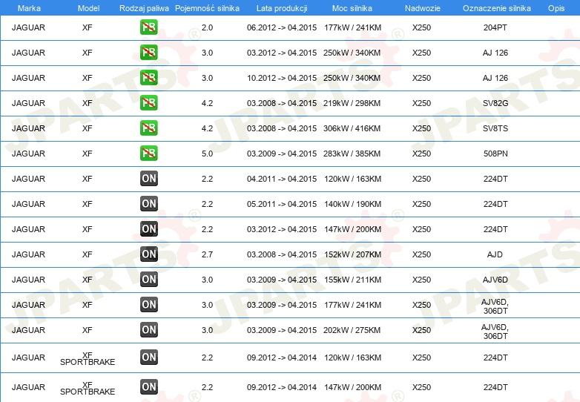Image resolution: width=580 pixels, height=402 pixels.
Task: Click the Lata produkcji column header
Action: tap(282, 8)
